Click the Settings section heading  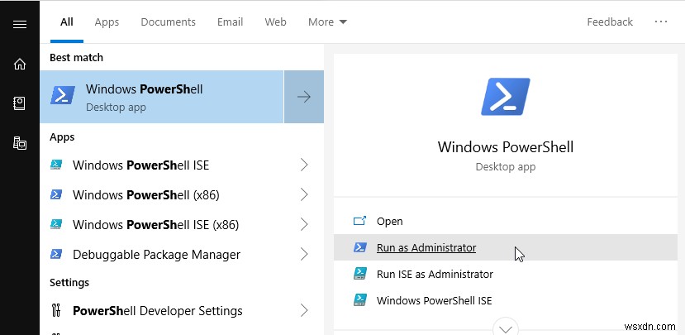(69, 282)
